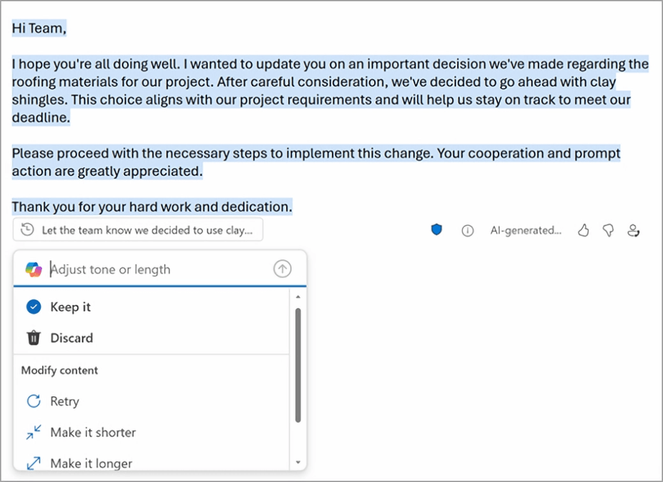Click the Adjust tone or length field
663x482 pixels.
click(x=161, y=269)
